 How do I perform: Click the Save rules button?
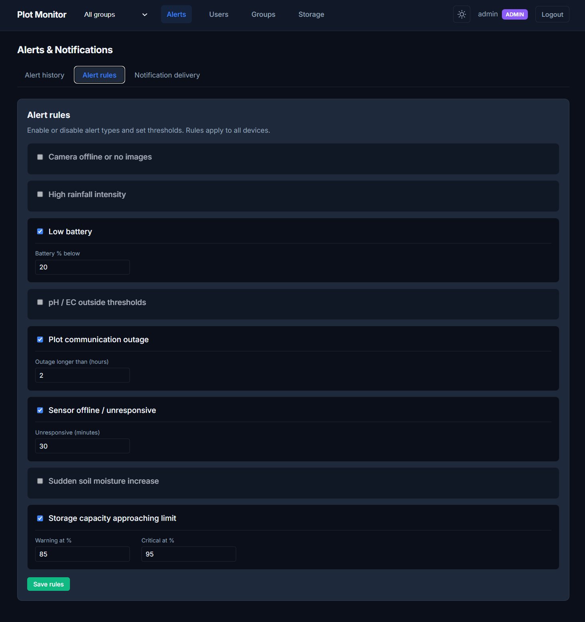48,584
